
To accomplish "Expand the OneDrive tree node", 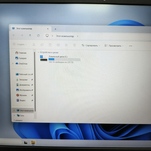I will point(13,64).
